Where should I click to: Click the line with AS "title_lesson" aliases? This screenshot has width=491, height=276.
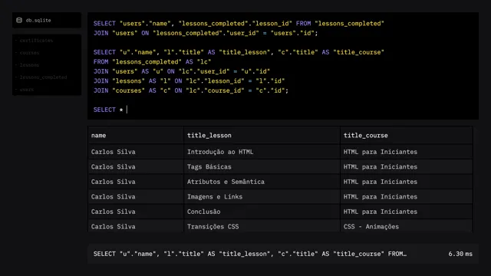point(239,52)
